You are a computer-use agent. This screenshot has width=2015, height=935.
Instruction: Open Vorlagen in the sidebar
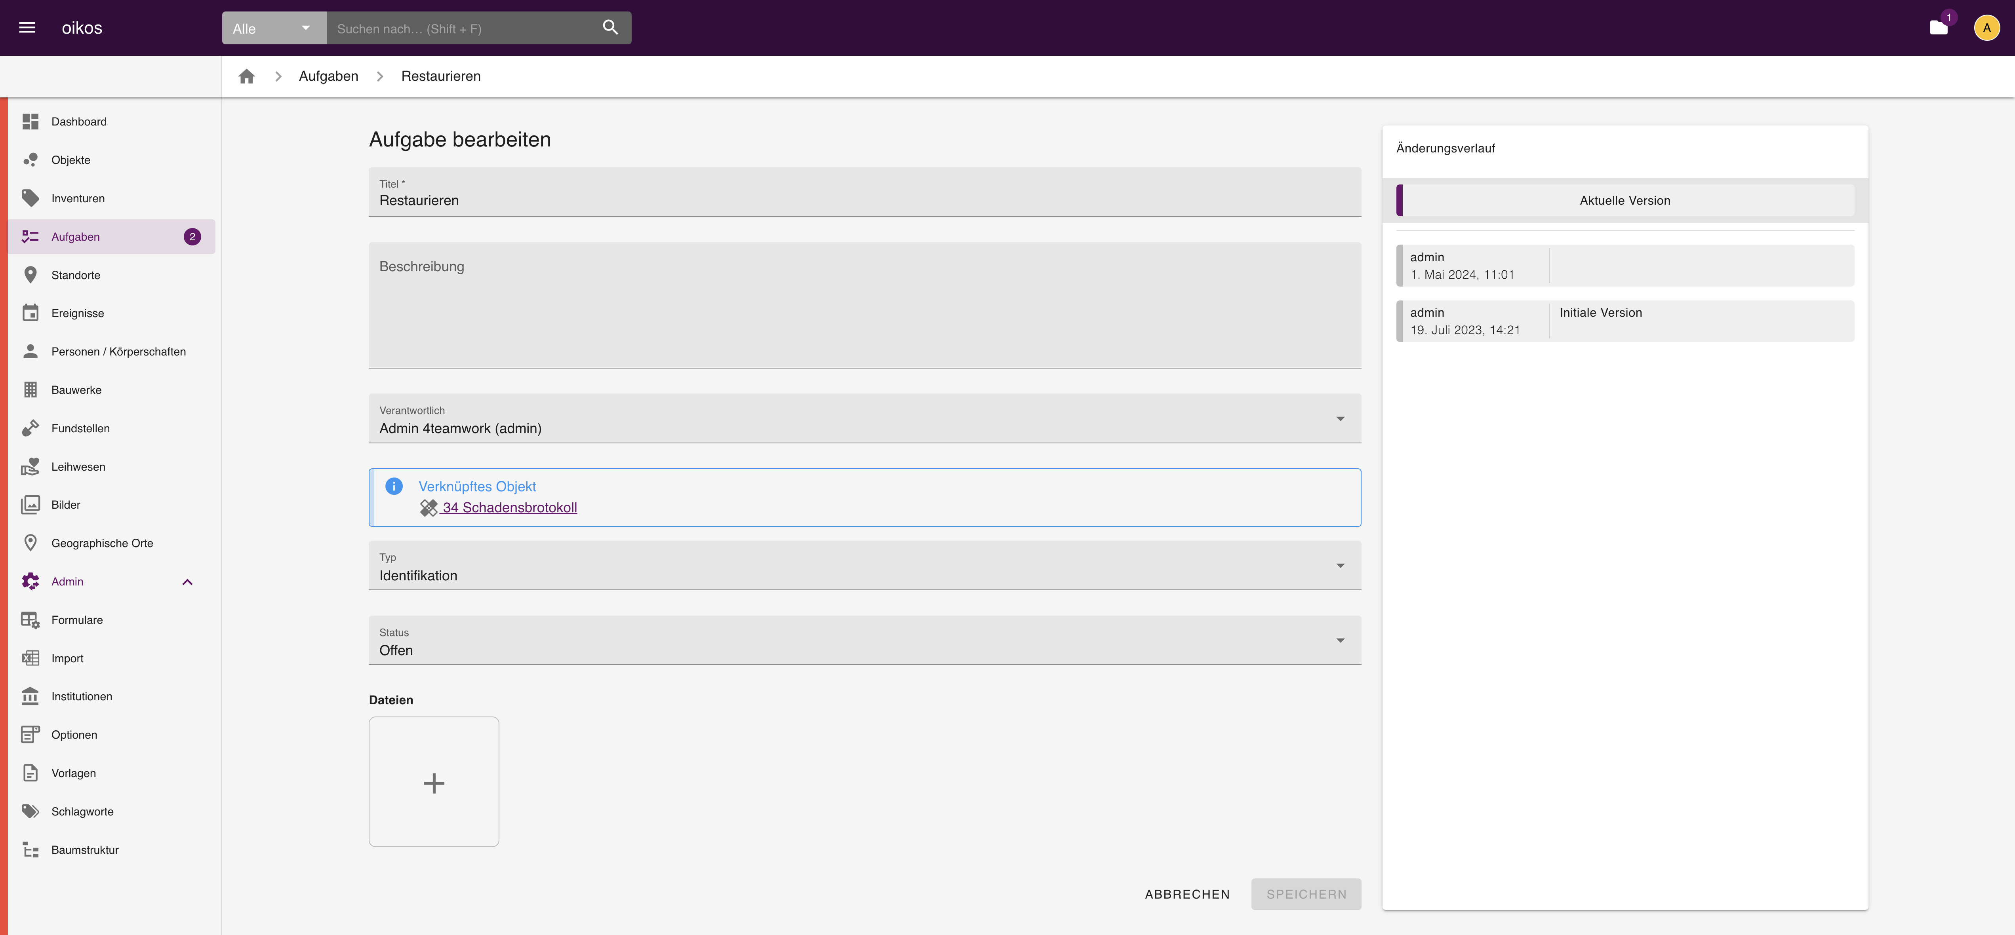(112, 773)
